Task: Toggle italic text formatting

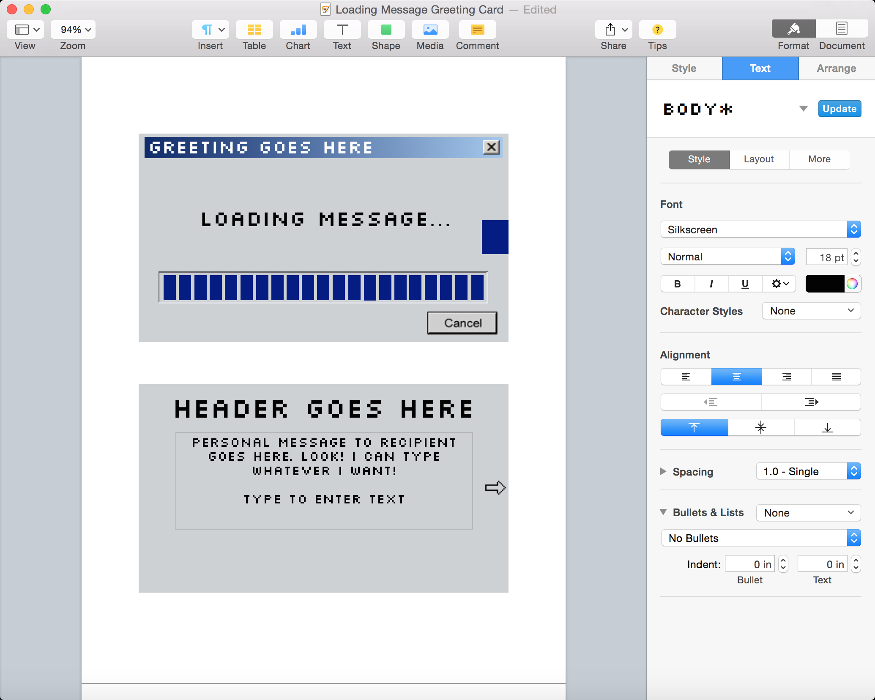Action: tap(711, 284)
